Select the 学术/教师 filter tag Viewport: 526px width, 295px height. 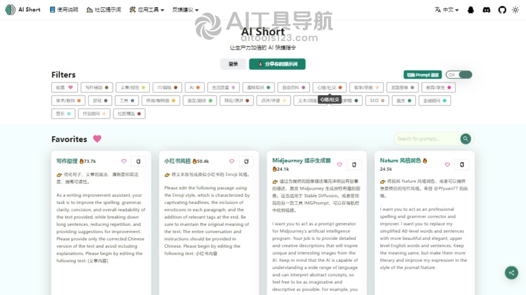(68, 101)
